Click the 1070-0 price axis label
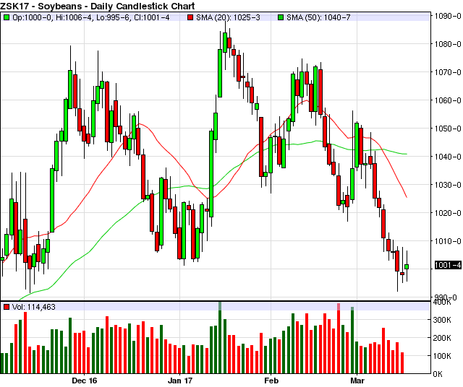The width and height of the screenshot is (463, 387). (x=448, y=72)
